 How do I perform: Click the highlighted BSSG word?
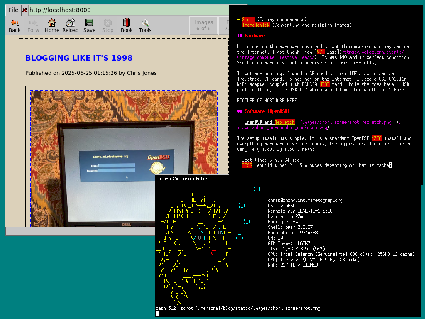247,165
